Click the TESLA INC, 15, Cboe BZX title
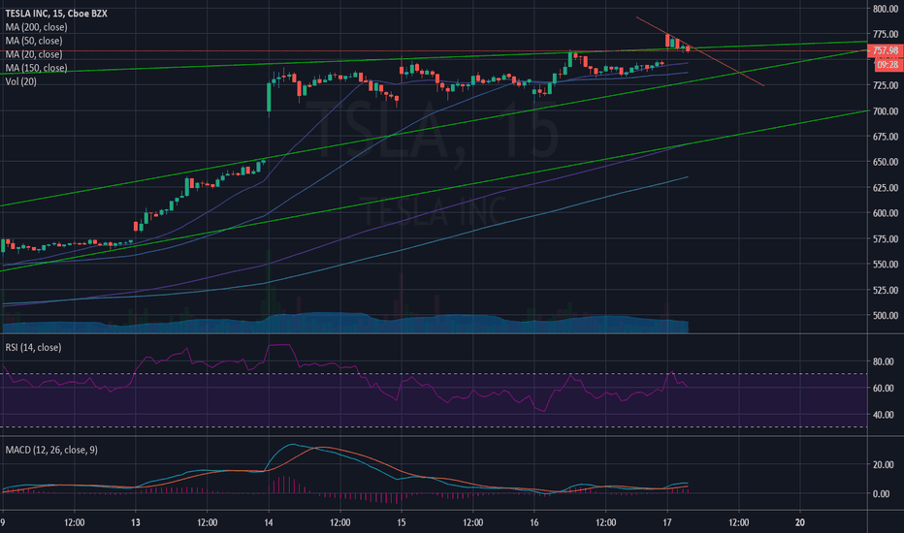The height and width of the screenshot is (533, 904). (56, 14)
